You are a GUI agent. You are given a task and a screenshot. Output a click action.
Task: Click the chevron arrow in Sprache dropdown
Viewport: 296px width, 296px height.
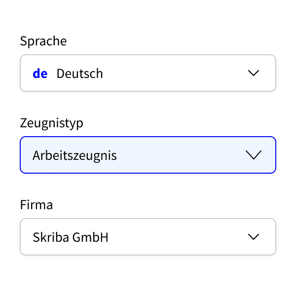tap(254, 73)
